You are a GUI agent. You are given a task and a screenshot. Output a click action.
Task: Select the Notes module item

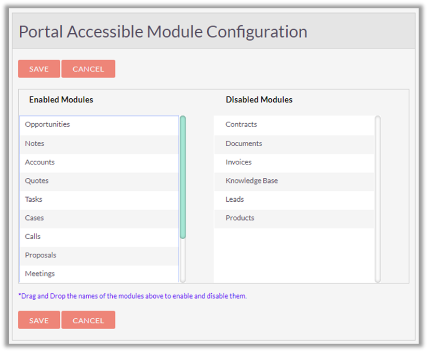[x=35, y=144]
